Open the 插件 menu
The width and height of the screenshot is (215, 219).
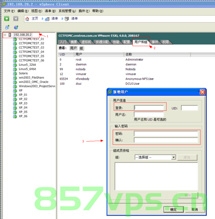pyautogui.click(x=84, y=11)
